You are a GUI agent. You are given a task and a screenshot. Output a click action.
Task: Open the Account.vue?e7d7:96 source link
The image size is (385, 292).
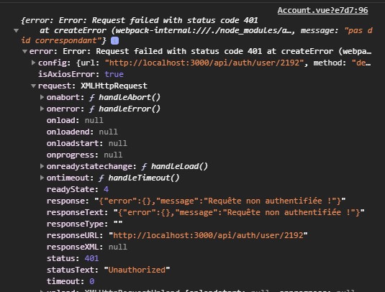322,10
